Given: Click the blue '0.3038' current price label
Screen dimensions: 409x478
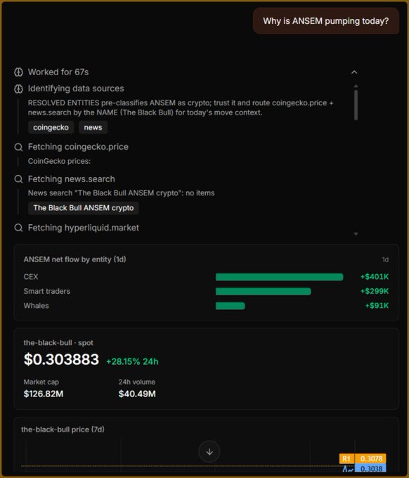Looking at the screenshot, I should pos(370,469).
